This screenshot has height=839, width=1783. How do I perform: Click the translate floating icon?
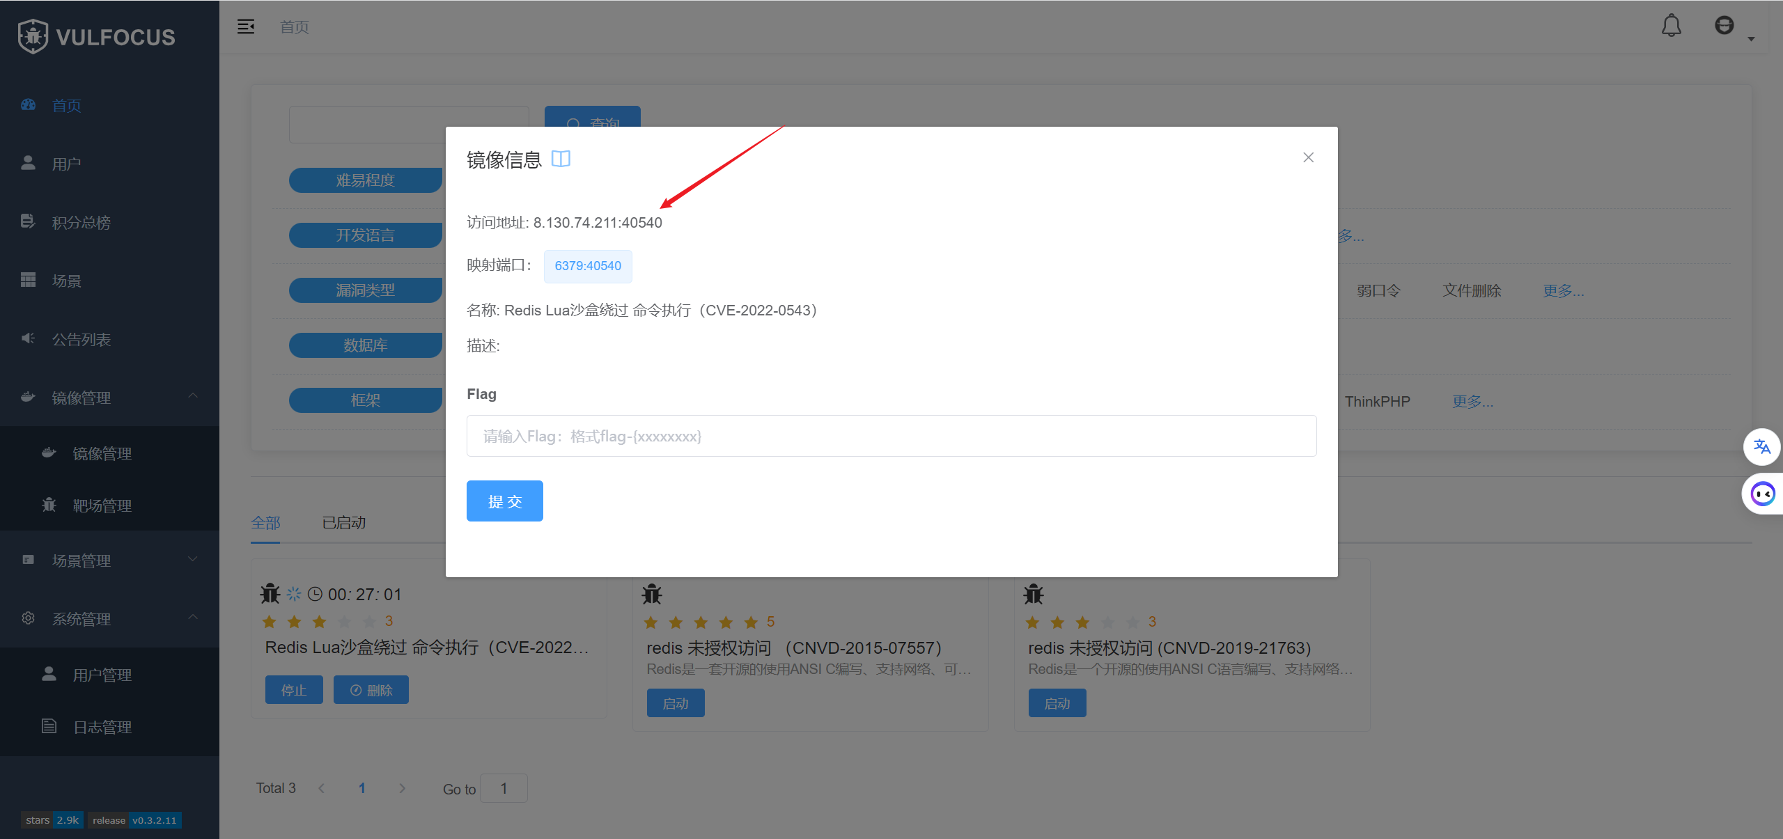pos(1761,446)
